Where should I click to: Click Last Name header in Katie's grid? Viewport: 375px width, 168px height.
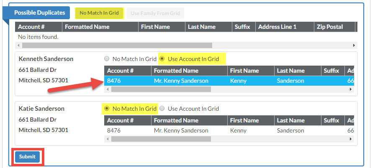pyautogui.click(x=290, y=120)
